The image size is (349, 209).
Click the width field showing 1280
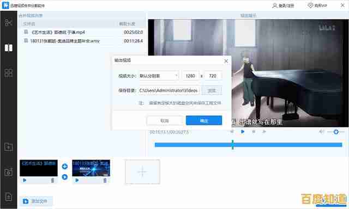click(x=190, y=76)
